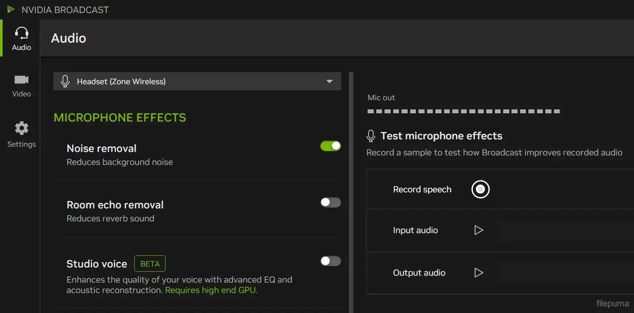Screen dimensions: 634x313
Task: Click the 'Output audio' label
Action: pos(419,273)
